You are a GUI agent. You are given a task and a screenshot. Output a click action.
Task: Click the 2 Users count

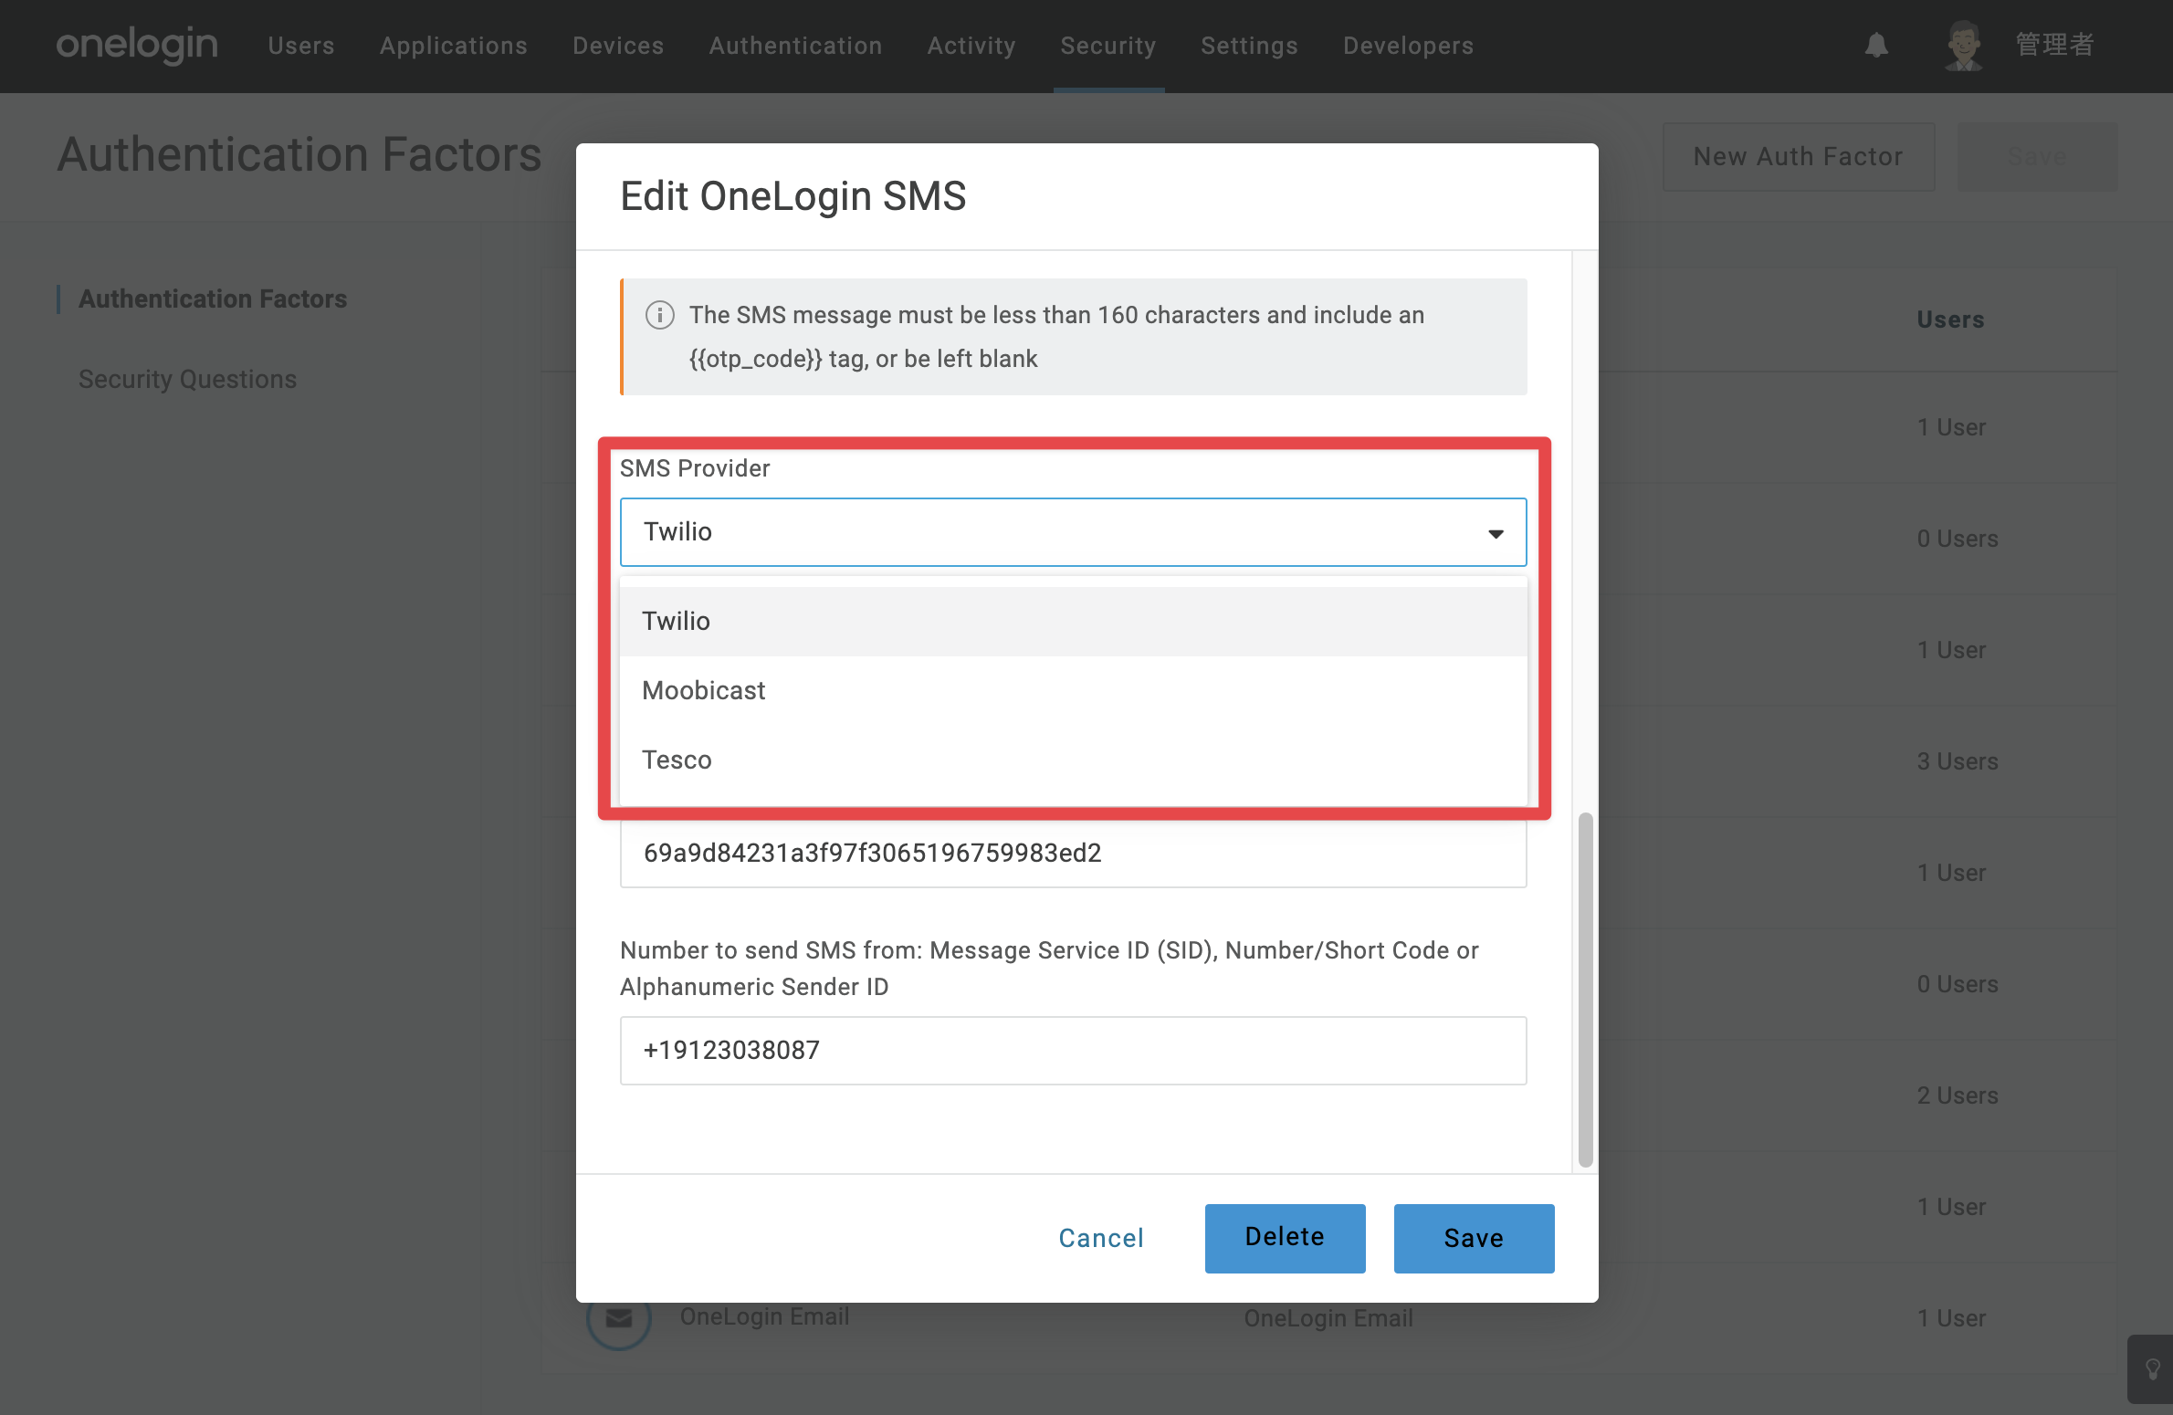pyautogui.click(x=1958, y=1095)
